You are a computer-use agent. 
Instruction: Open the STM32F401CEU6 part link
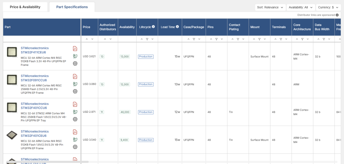click(34, 136)
